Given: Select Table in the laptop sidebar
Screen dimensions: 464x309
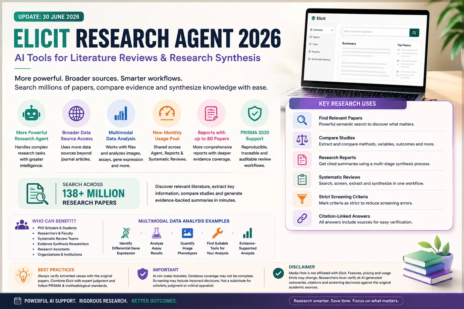Looking at the screenshot, I should pos(314,44).
